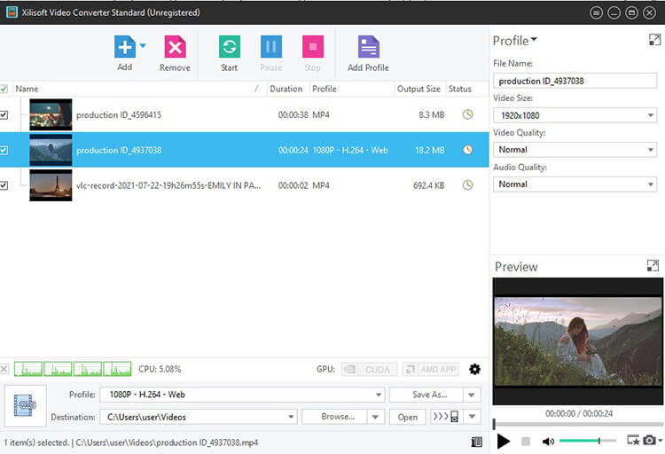665x454 pixels.
Task: Open the Audio Quality dropdown
Action: [575, 184]
